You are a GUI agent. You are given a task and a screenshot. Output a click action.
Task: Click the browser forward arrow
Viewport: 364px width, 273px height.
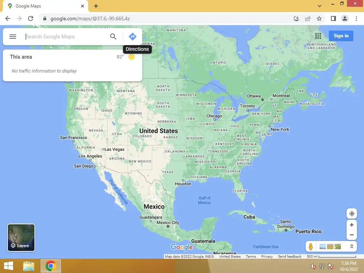point(19,18)
